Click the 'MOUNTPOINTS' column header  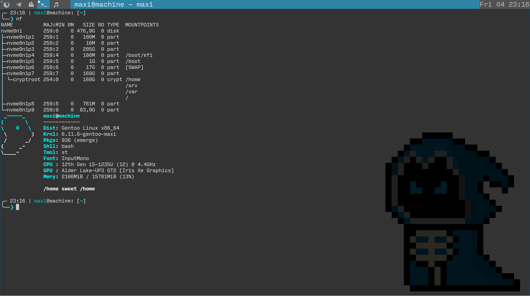coord(142,25)
